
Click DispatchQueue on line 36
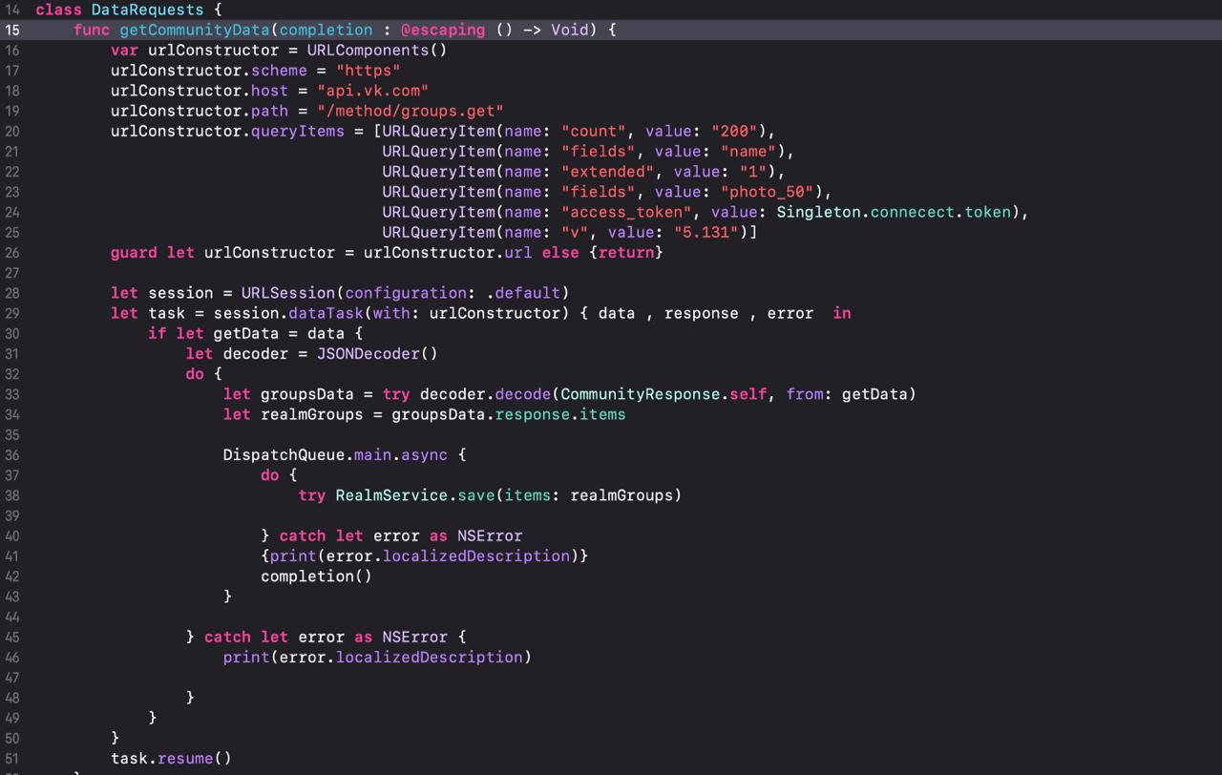284,454
